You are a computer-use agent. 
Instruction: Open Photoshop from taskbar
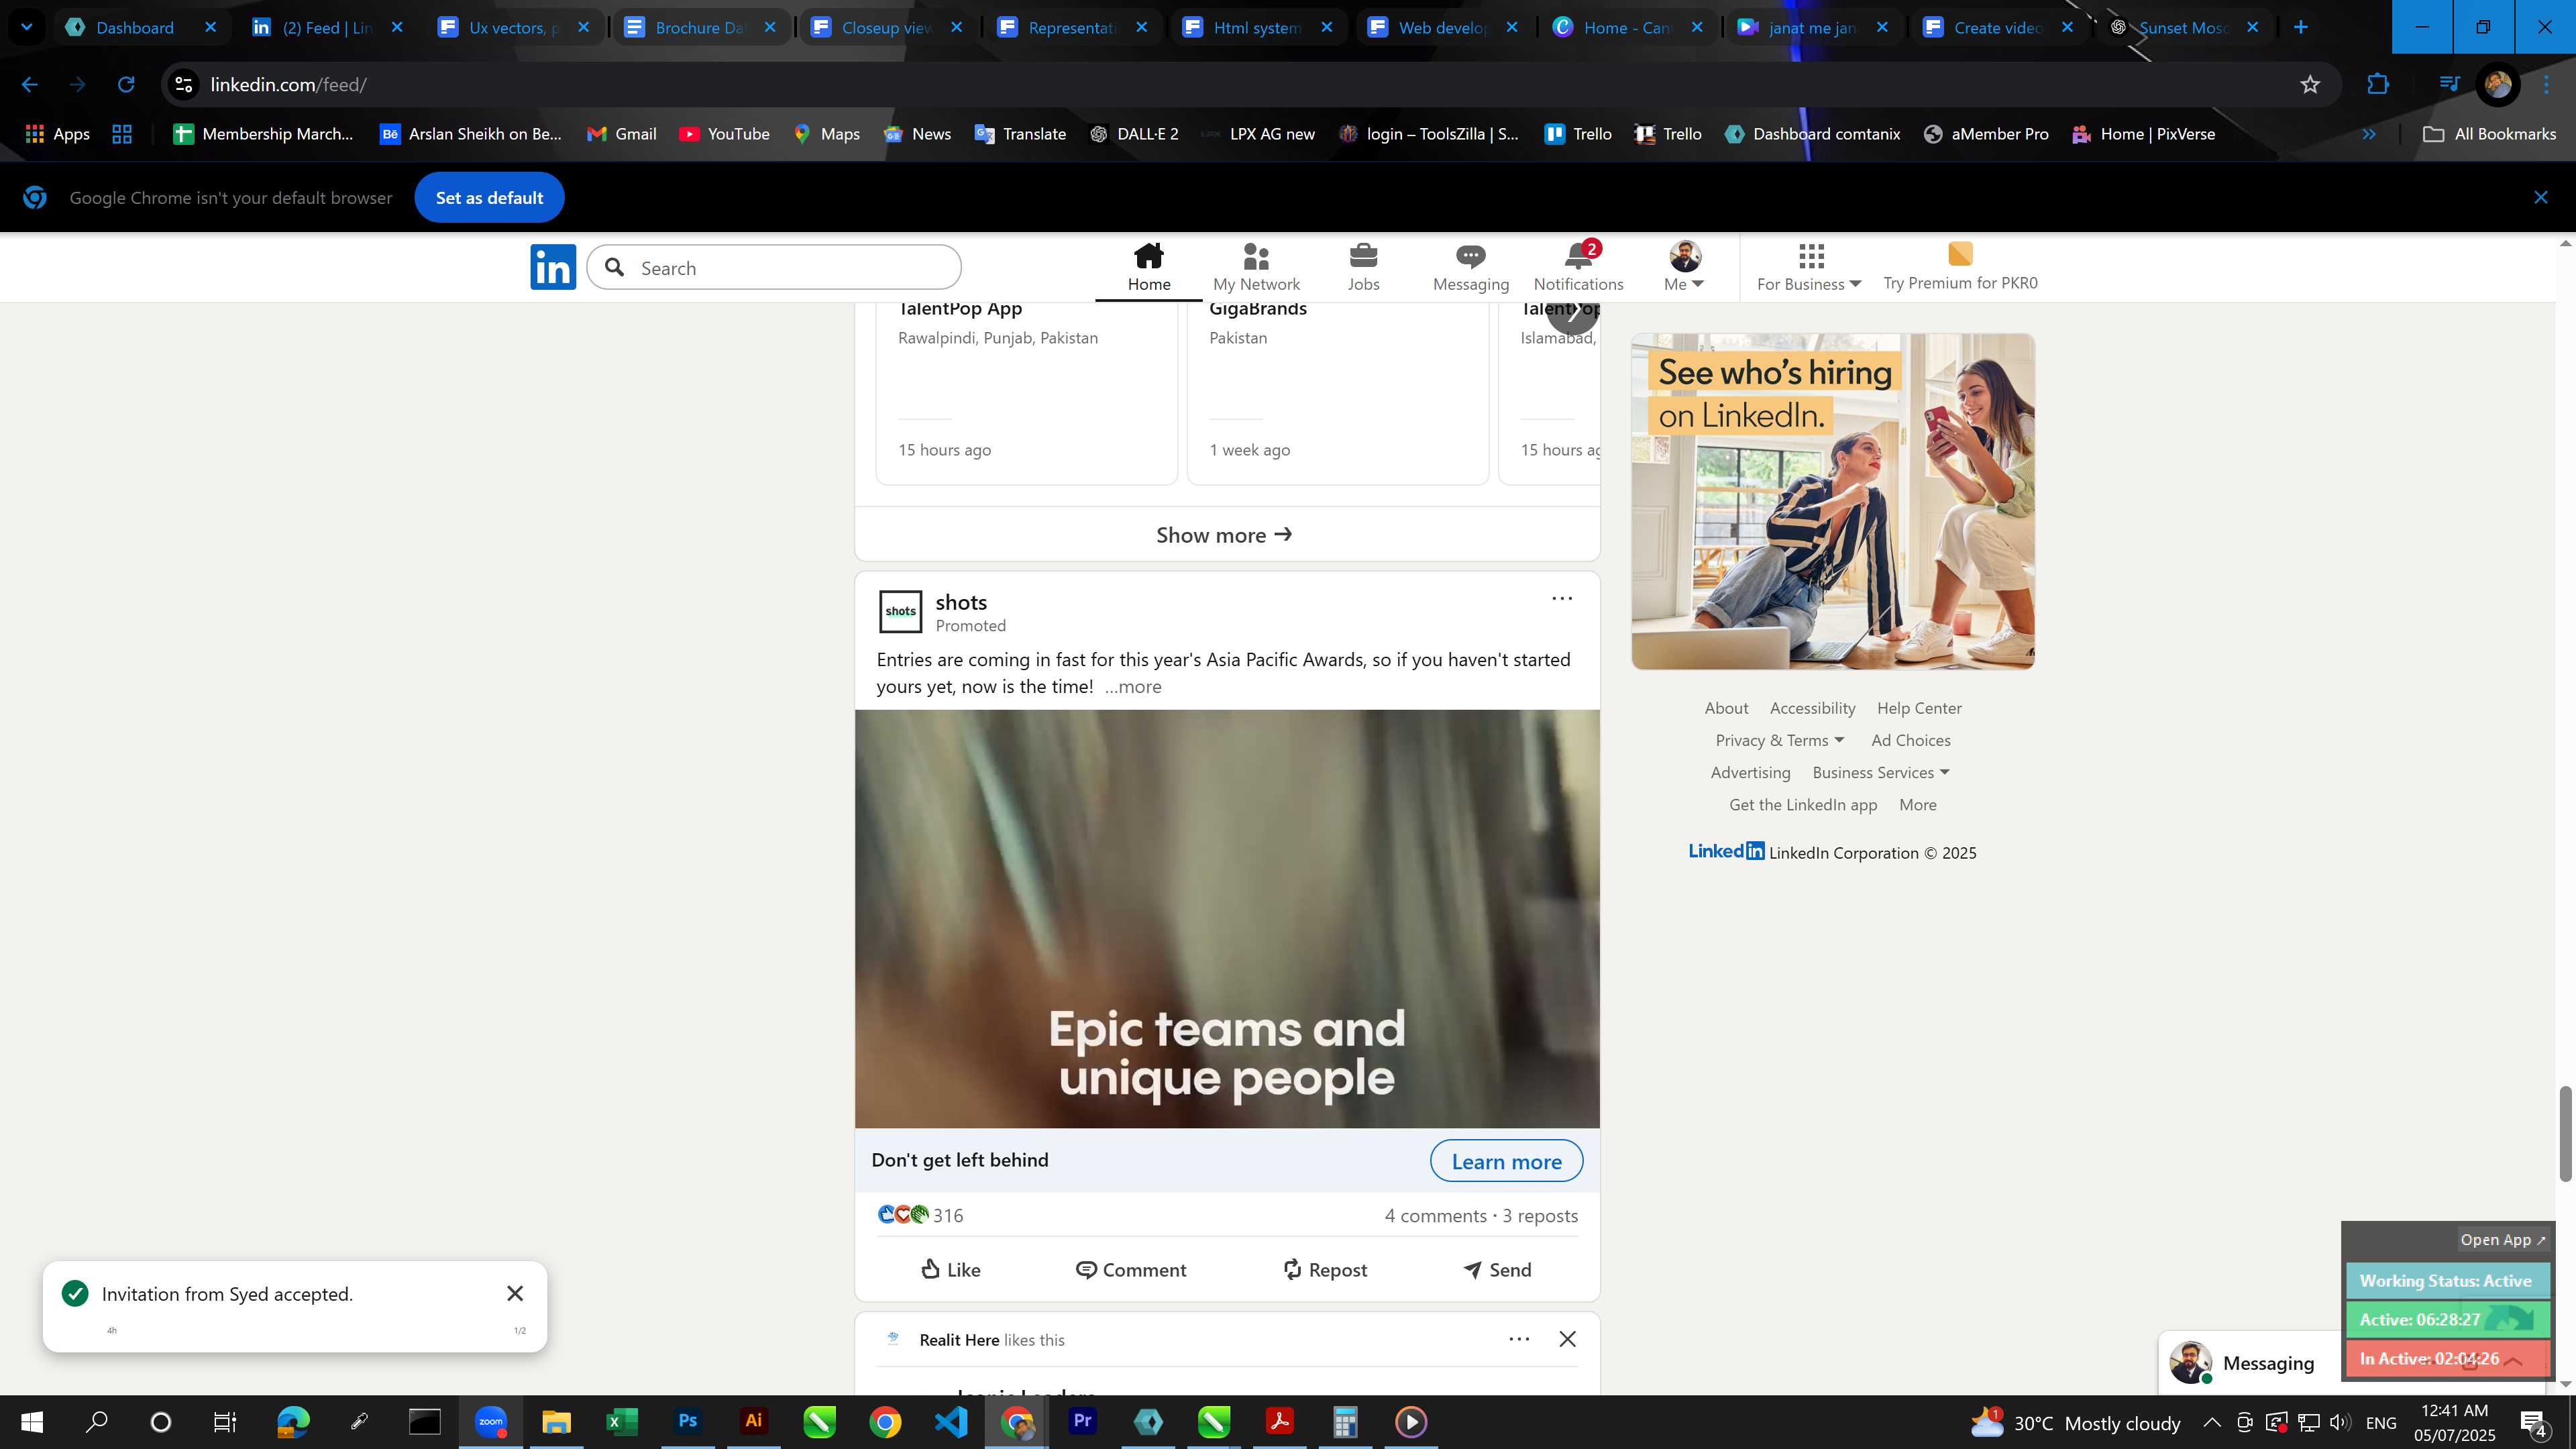[x=687, y=1421]
